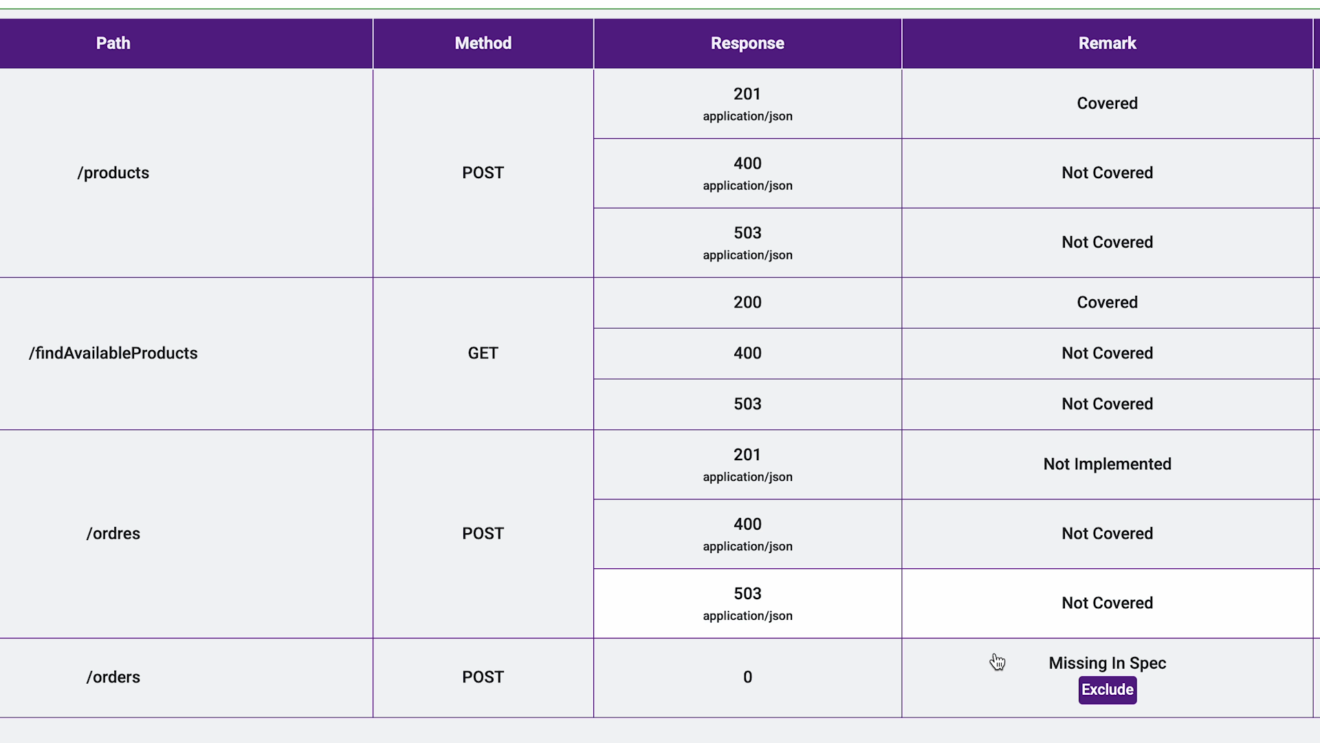
Task: Click the Response column header
Action: [x=747, y=43]
